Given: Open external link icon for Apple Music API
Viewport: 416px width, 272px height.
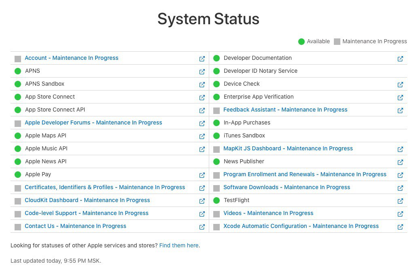Looking at the screenshot, I should 202,150.
